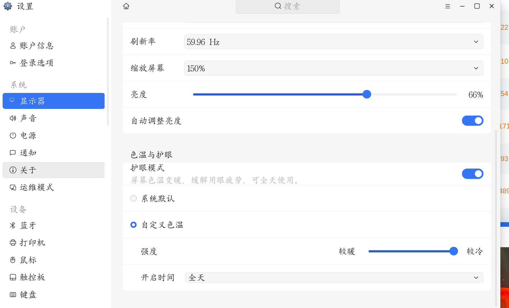Open the hamburger menu icon
The height and width of the screenshot is (308, 509).
coord(447,6)
